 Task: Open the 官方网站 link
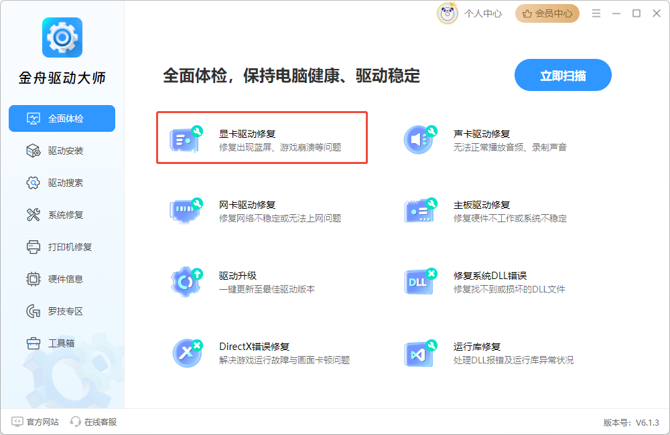tap(35, 422)
